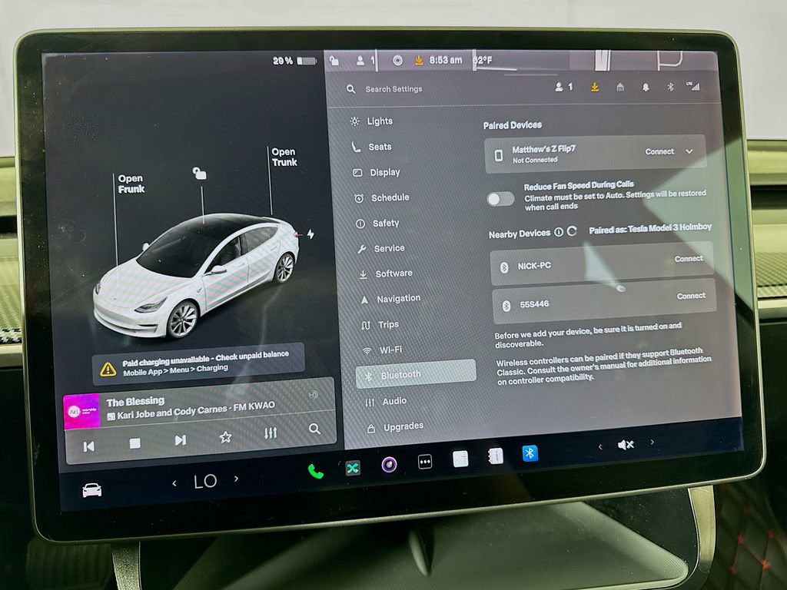The width and height of the screenshot is (787, 590).
Task: Tap top bar lock status icon
Action: (334, 61)
